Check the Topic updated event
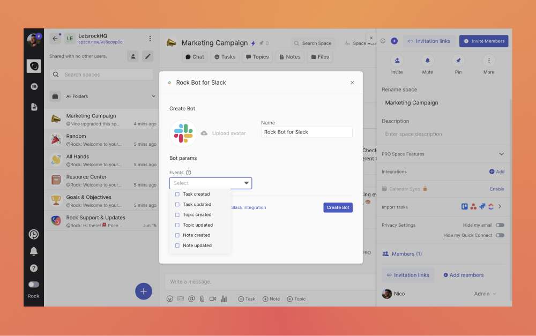This screenshot has height=336, width=536. tap(177, 225)
